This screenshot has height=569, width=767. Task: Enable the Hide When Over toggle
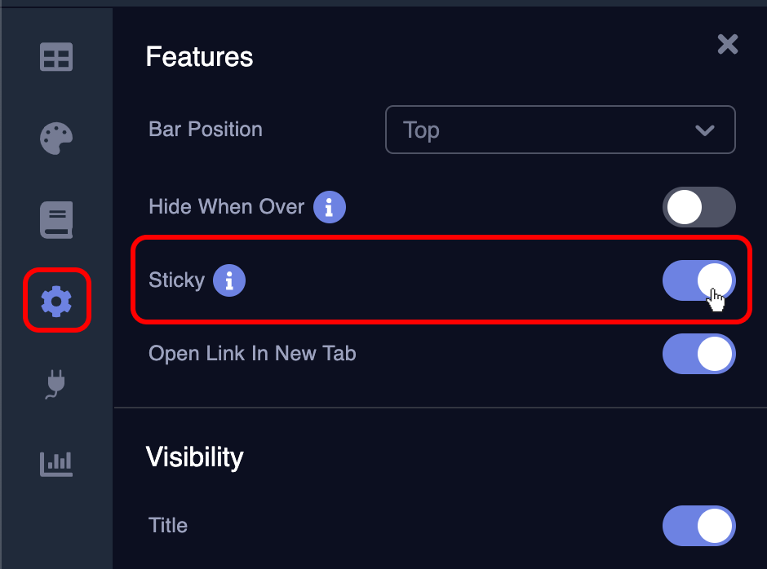(x=699, y=207)
